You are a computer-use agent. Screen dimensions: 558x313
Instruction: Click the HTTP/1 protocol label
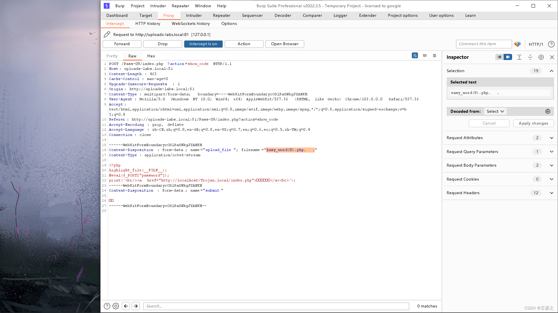point(536,44)
